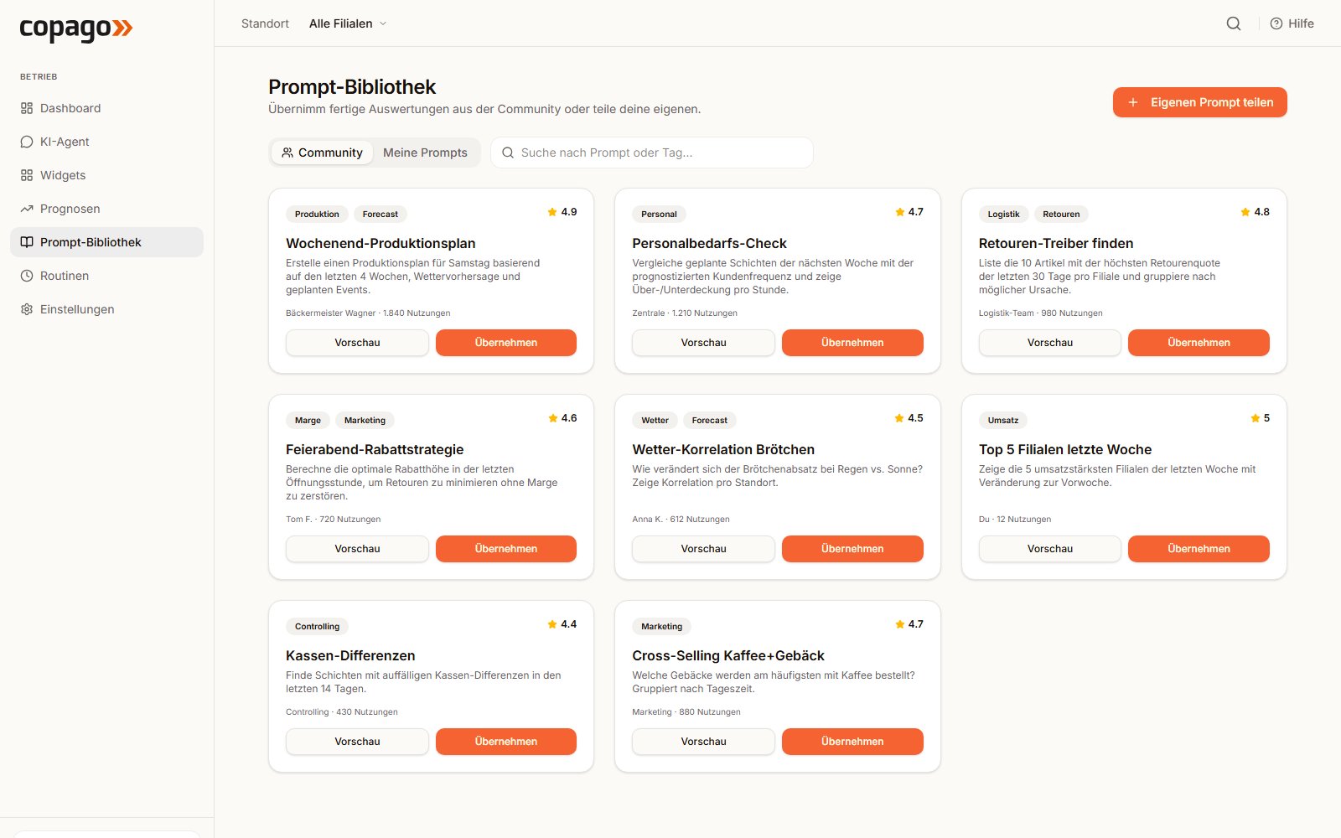The width and height of the screenshot is (1341, 838).
Task: Click Übernehmen on Kassen-Differenzen card
Action: [506, 742]
